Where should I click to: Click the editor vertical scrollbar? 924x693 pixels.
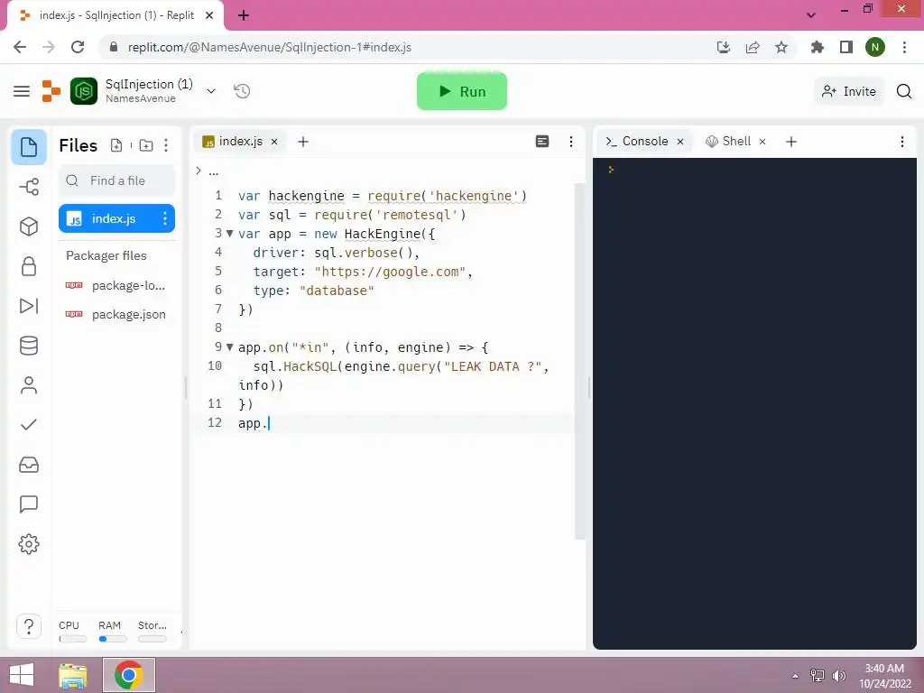580,361
